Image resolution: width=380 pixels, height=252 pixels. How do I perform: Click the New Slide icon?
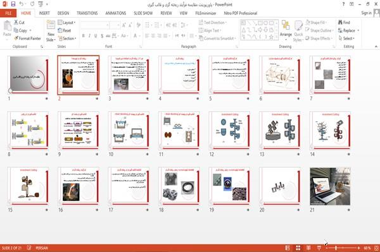(x=51, y=25)
